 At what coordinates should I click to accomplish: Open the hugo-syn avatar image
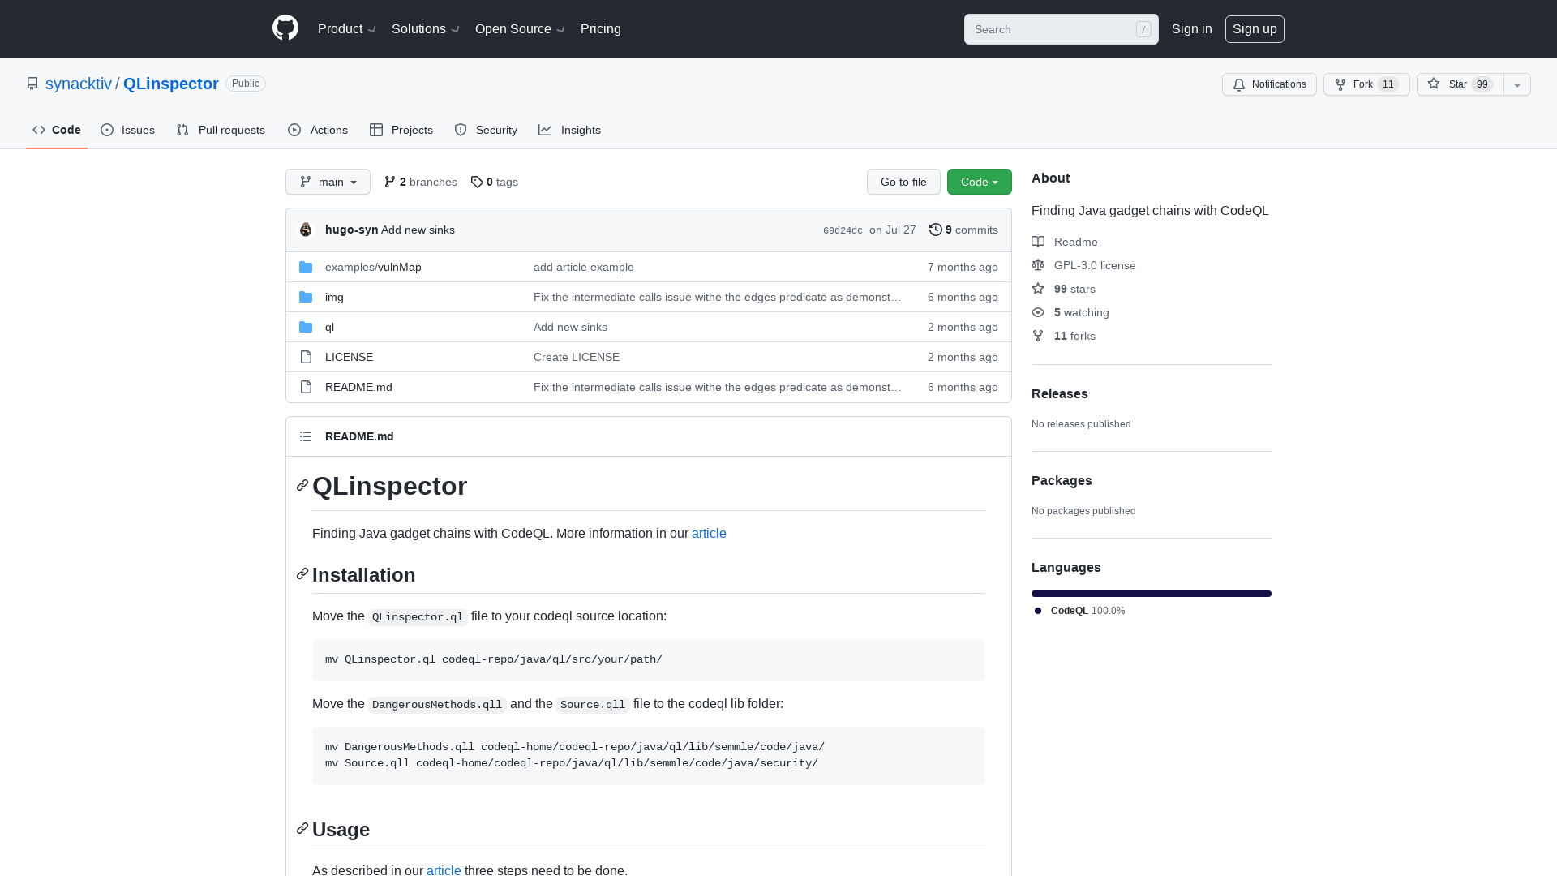click(306, 230)
